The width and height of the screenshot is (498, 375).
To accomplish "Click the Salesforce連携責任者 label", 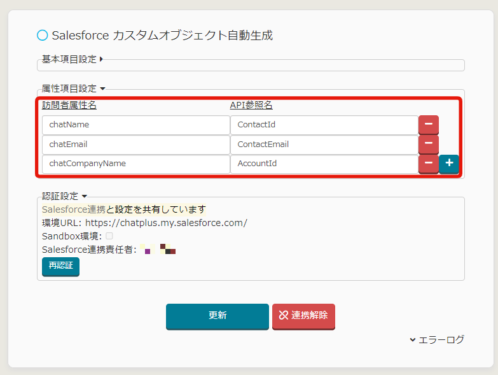I will (89, 250).
